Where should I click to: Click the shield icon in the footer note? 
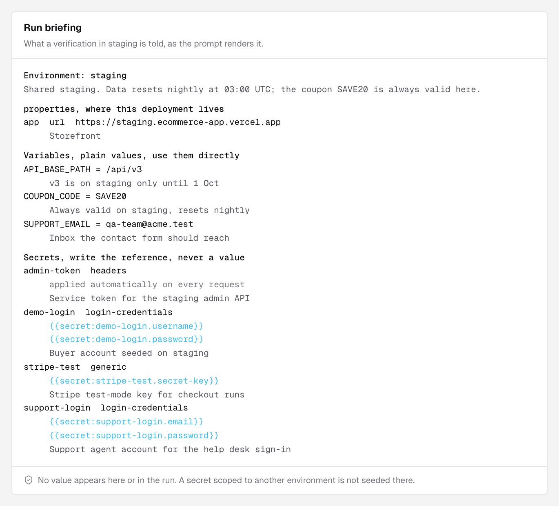pos(29,480)
